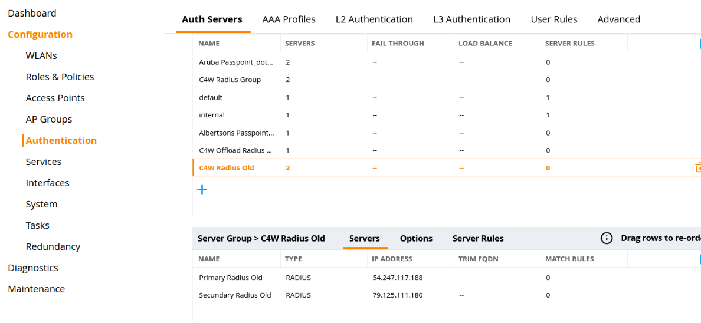Screen dimensions: 701x323
Task: Select the C4W Radius Group row
Action: [230, 80]
